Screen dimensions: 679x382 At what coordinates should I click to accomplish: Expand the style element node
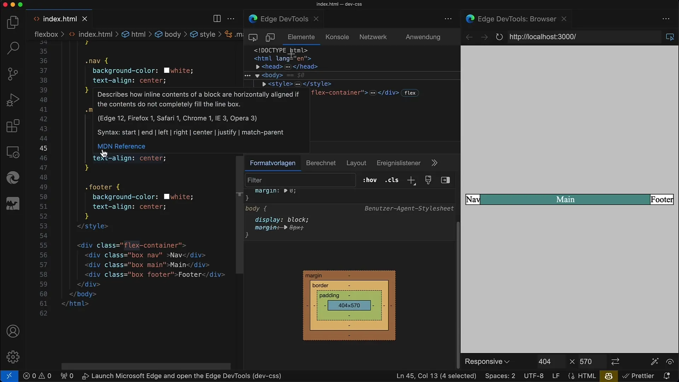264,84
